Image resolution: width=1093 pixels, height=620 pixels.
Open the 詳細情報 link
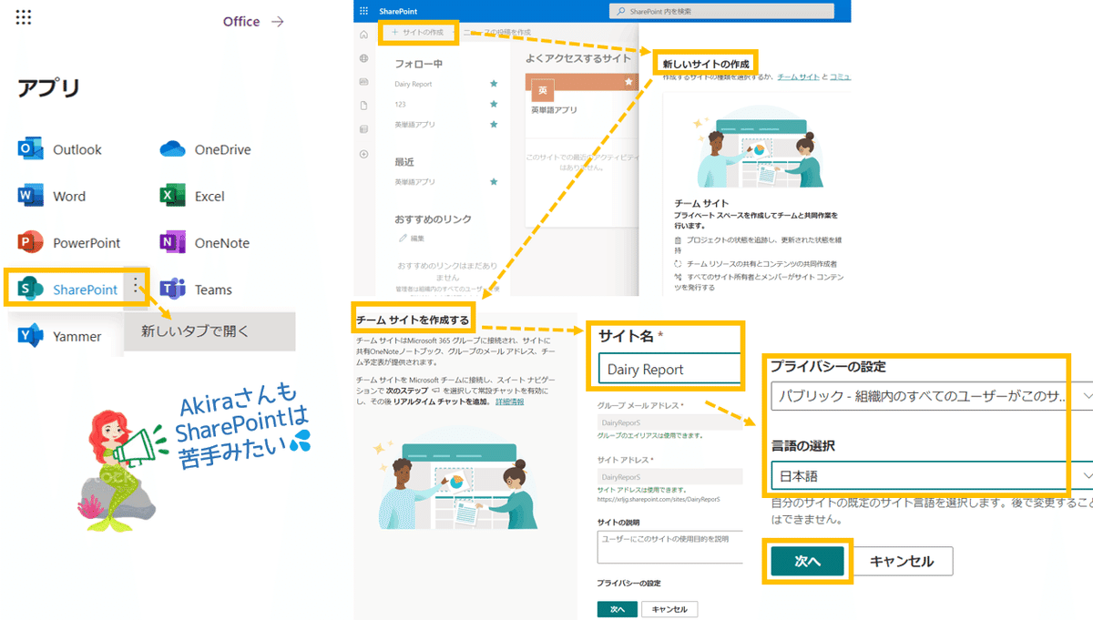(x=510, y=401)
